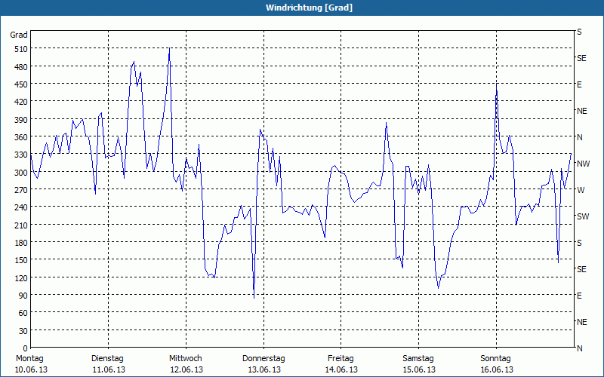Click the curve spike at Sonntag 450
Image resolution: width=604 pixels, height=377 pixels.
click(497, 84)
